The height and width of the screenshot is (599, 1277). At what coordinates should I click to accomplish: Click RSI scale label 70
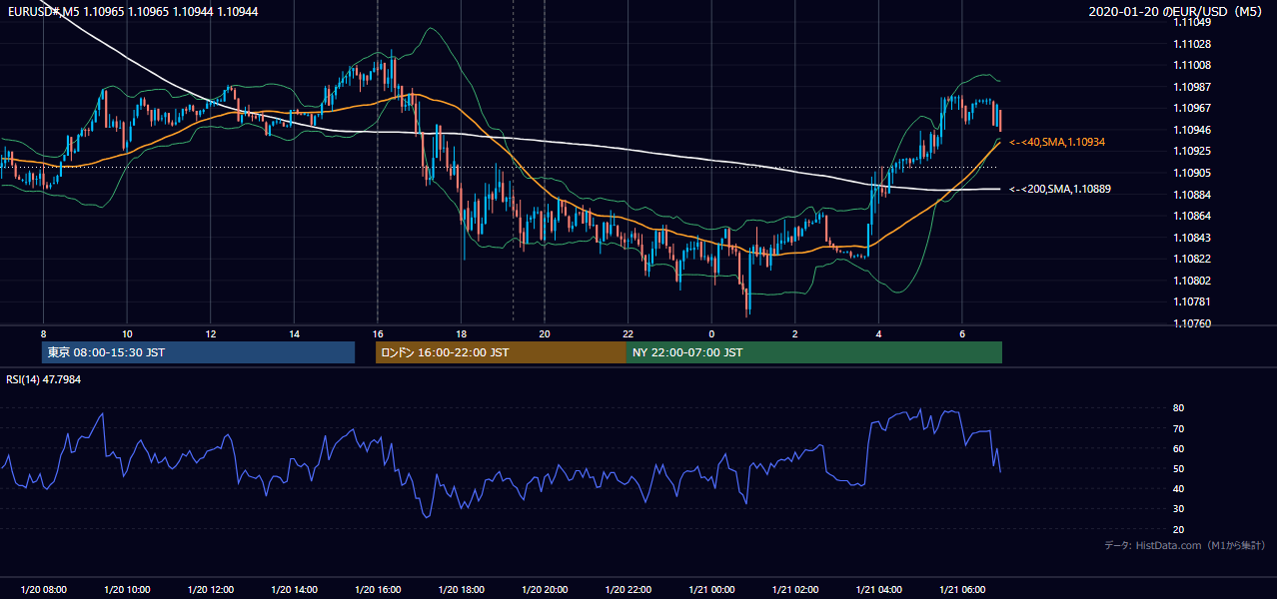click(1179, 428)
